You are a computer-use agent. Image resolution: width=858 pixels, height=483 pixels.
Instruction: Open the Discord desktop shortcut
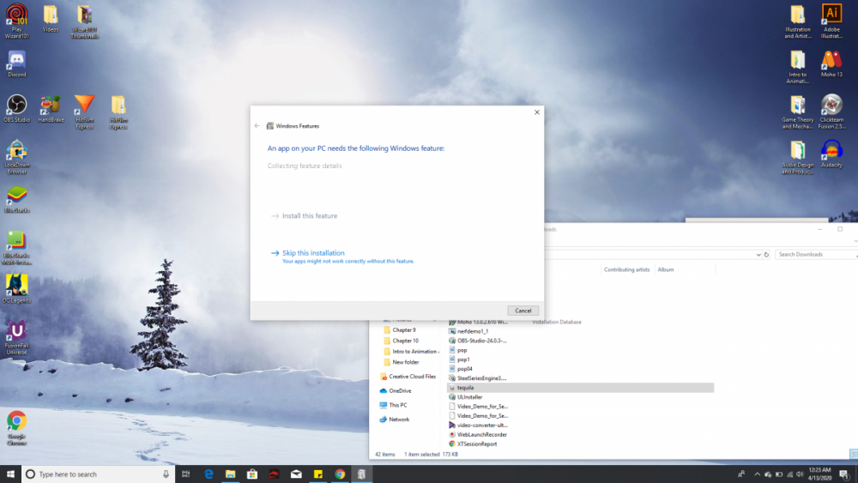pyautogui.click(x=16, y=61)
